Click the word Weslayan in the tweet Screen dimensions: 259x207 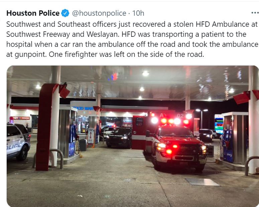click(x=102, y=34)
